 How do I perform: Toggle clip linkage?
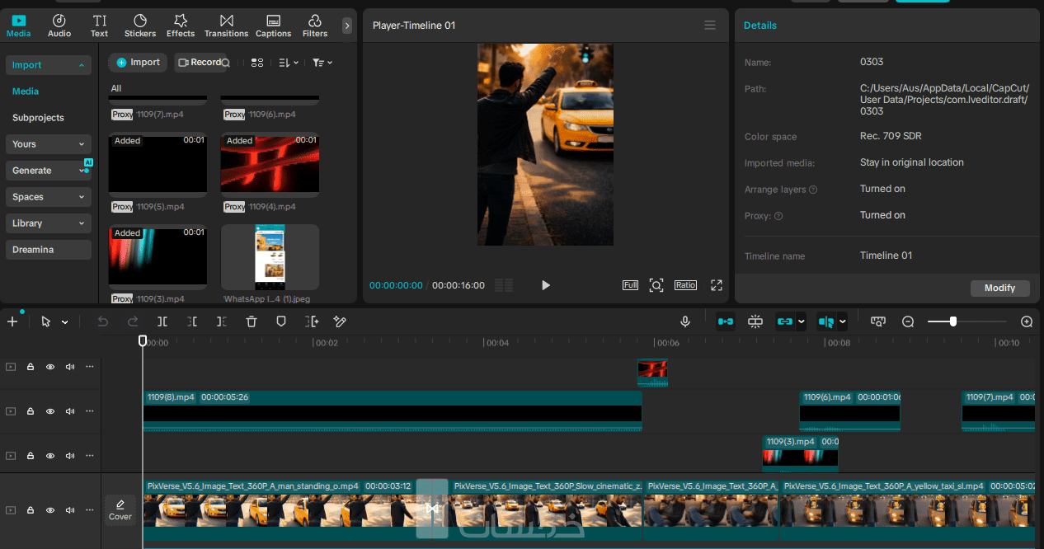pyautogui.click(x=784, y=321)
